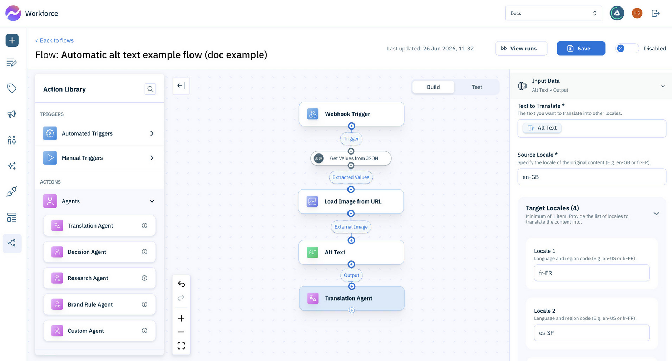This screenshot has width=672, height=361.
Task: Switch to the Test tab
Action: click(477, 87)
